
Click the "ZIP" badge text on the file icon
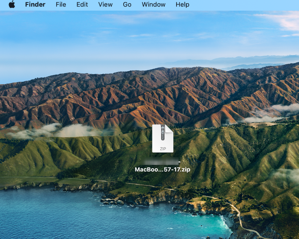(x=163, y=149)
